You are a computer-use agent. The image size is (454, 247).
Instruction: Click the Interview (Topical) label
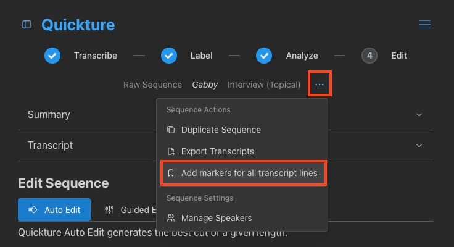click(264, 85)
